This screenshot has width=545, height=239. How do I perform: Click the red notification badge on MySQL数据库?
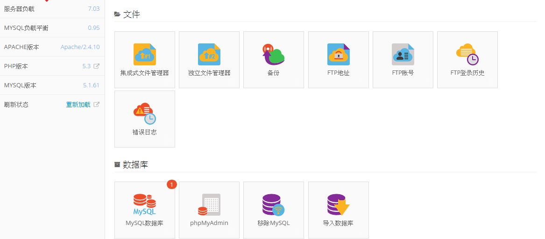pyautogui.click(x=172, y=184)
